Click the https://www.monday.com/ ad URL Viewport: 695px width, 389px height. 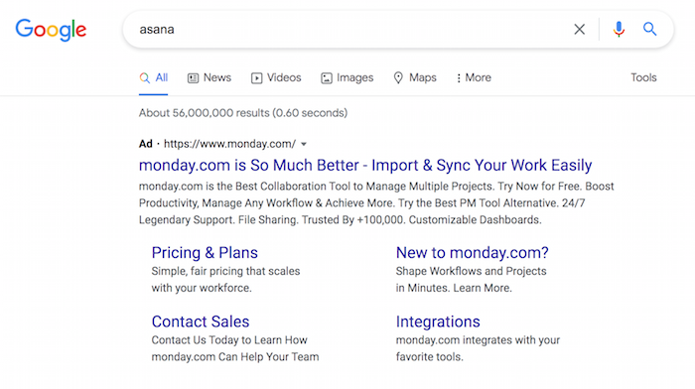pos(229,144)
